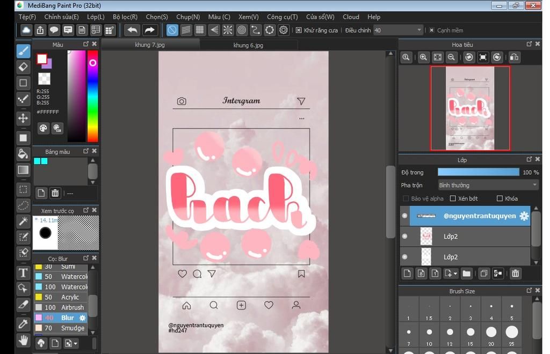Screen dimensions: 550x354
Task: Click the rainbow hue slider bar
Action: (92, 97)
